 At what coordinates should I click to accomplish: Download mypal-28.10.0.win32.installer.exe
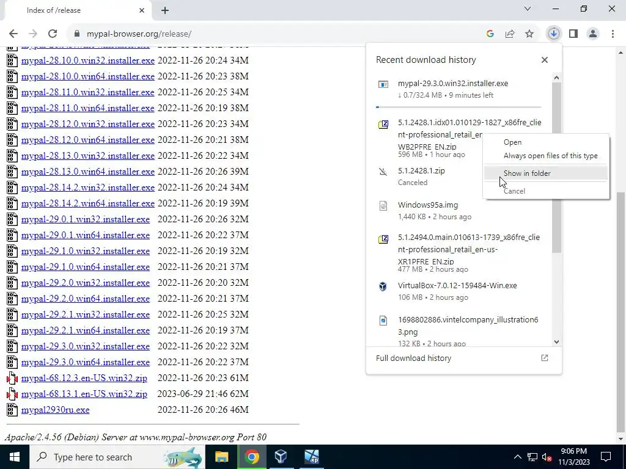[88, 60]
